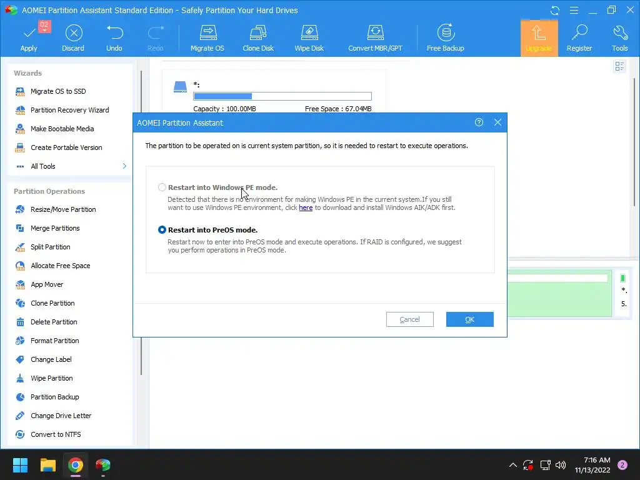640x480 pixels.
Task: Open the Windows Start menu
Action: click(x=21, y=465)
